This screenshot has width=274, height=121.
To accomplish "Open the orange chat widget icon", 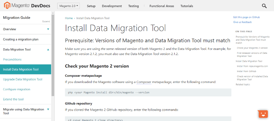I will click(263, 114).
